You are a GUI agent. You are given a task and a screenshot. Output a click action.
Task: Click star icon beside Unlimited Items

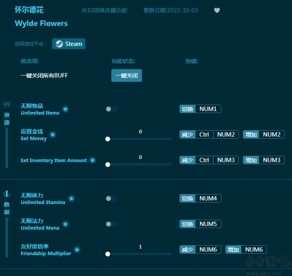pyautogui.click(x=65, y=109)
